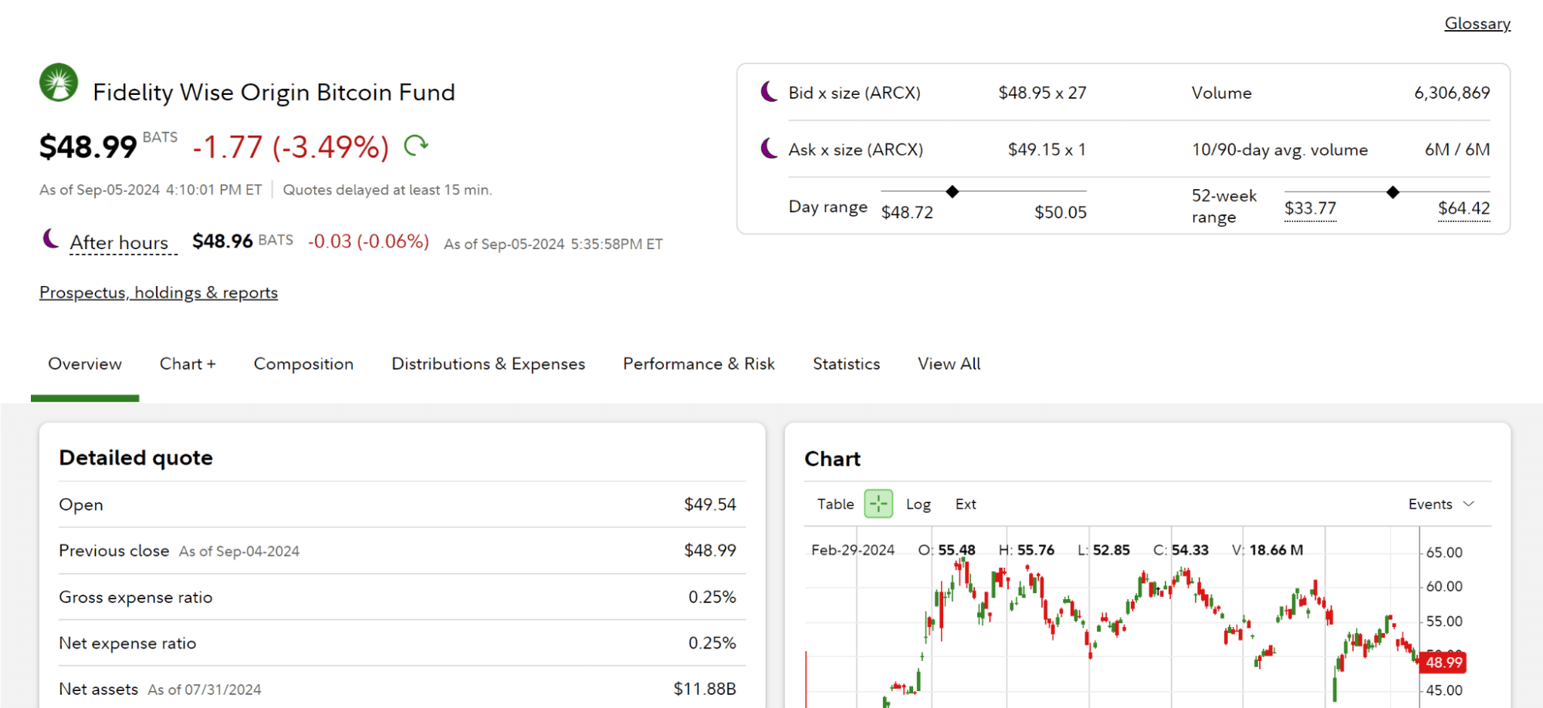Click the bid value $48.95 x 27
This screenshot has width=1543, height=708.
(1042, 93)
